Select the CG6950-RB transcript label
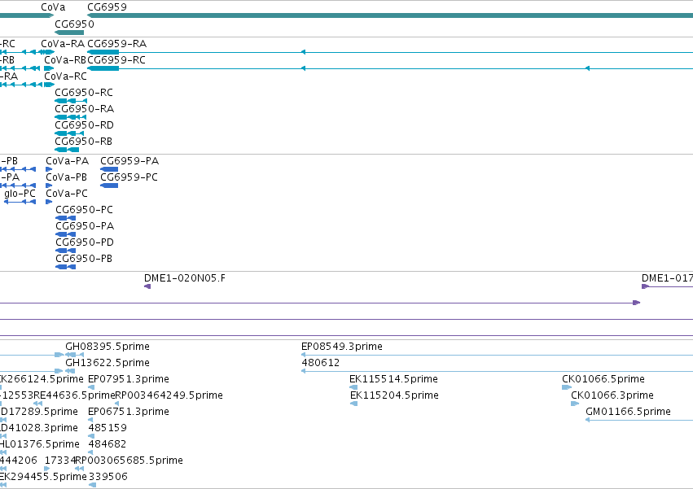 point(84,142)
